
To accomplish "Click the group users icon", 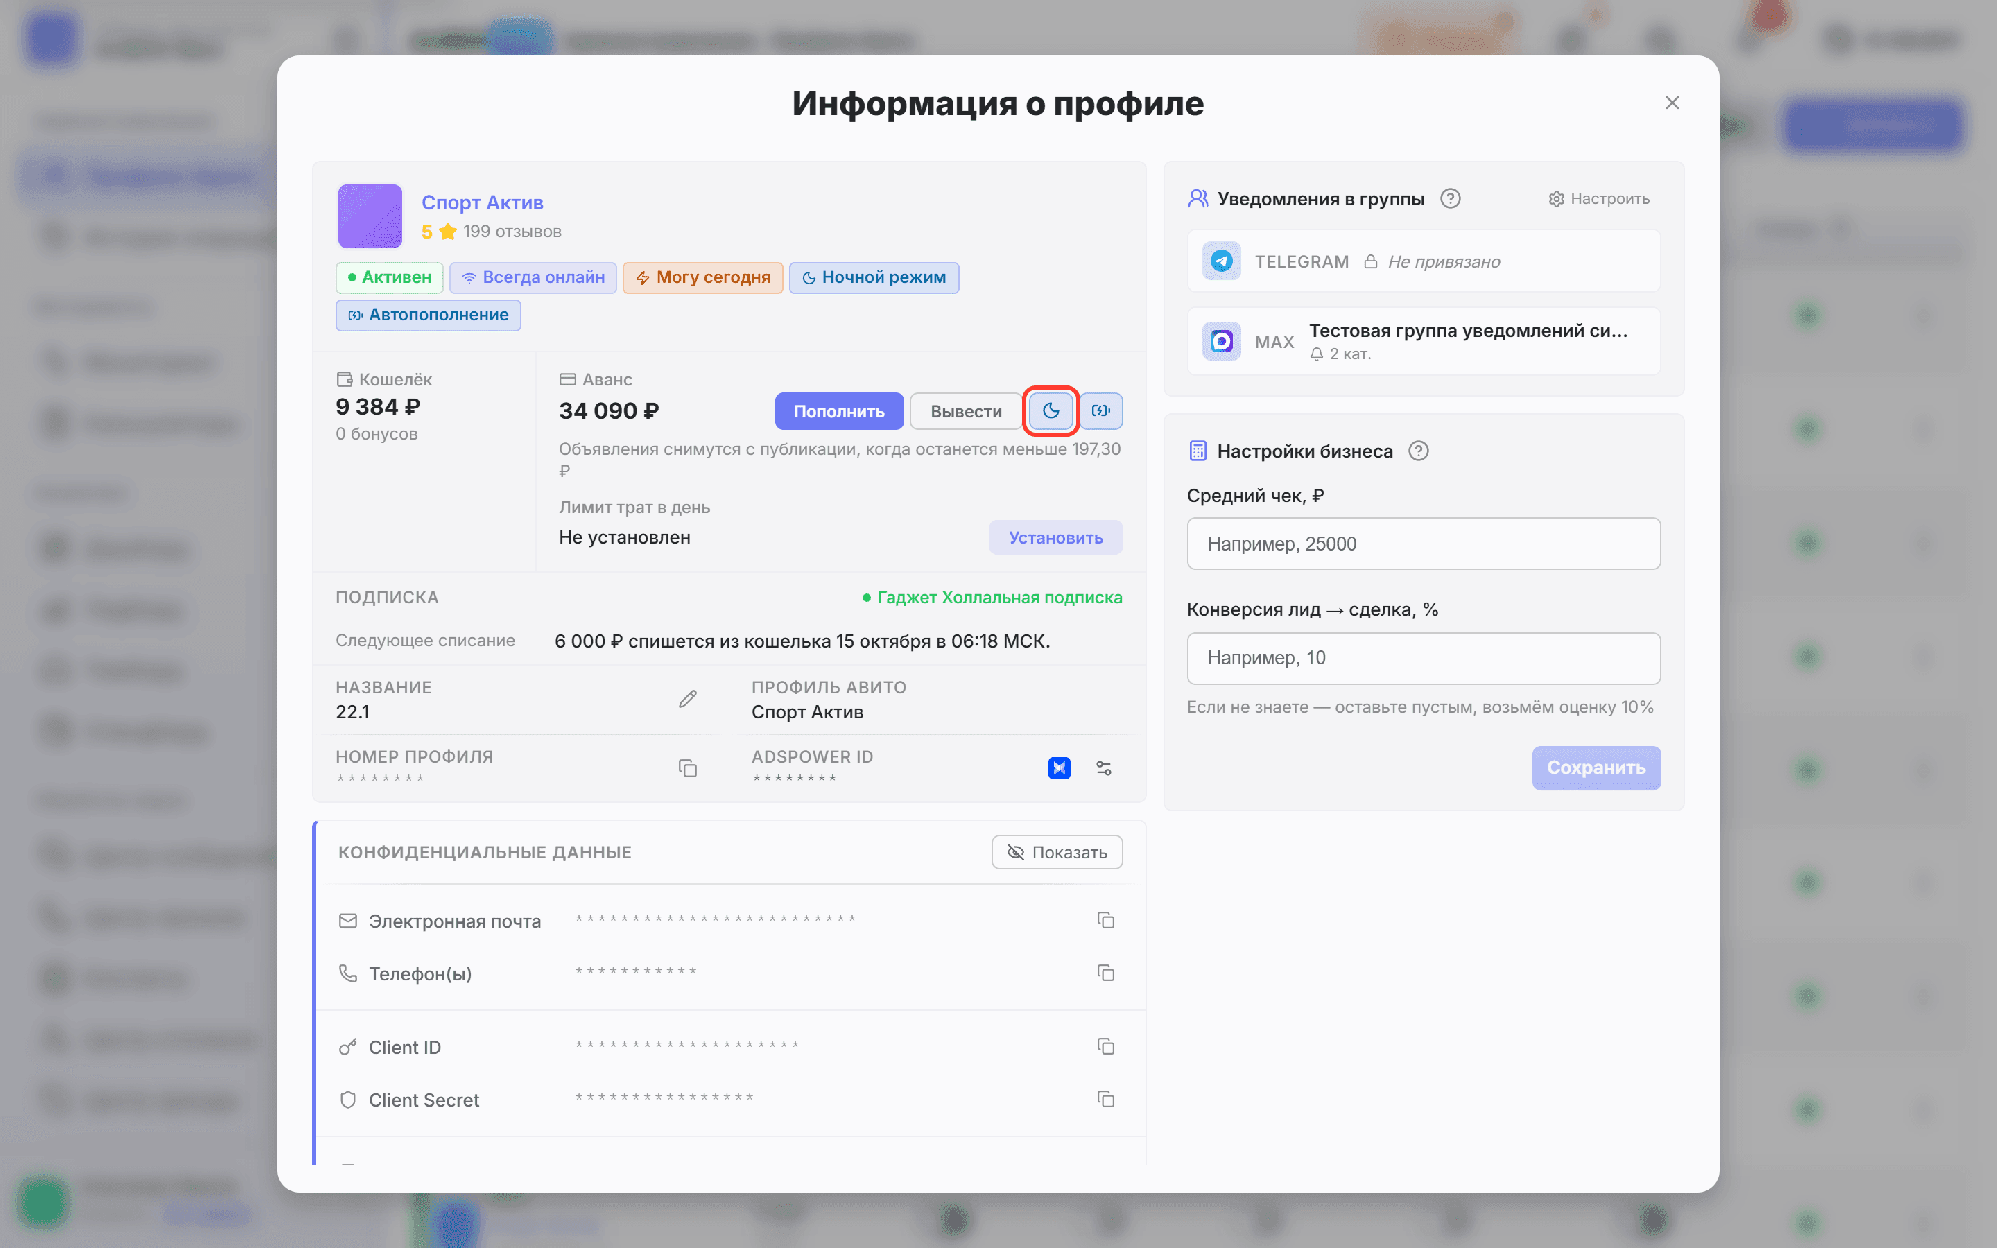I will point(1198,198).
